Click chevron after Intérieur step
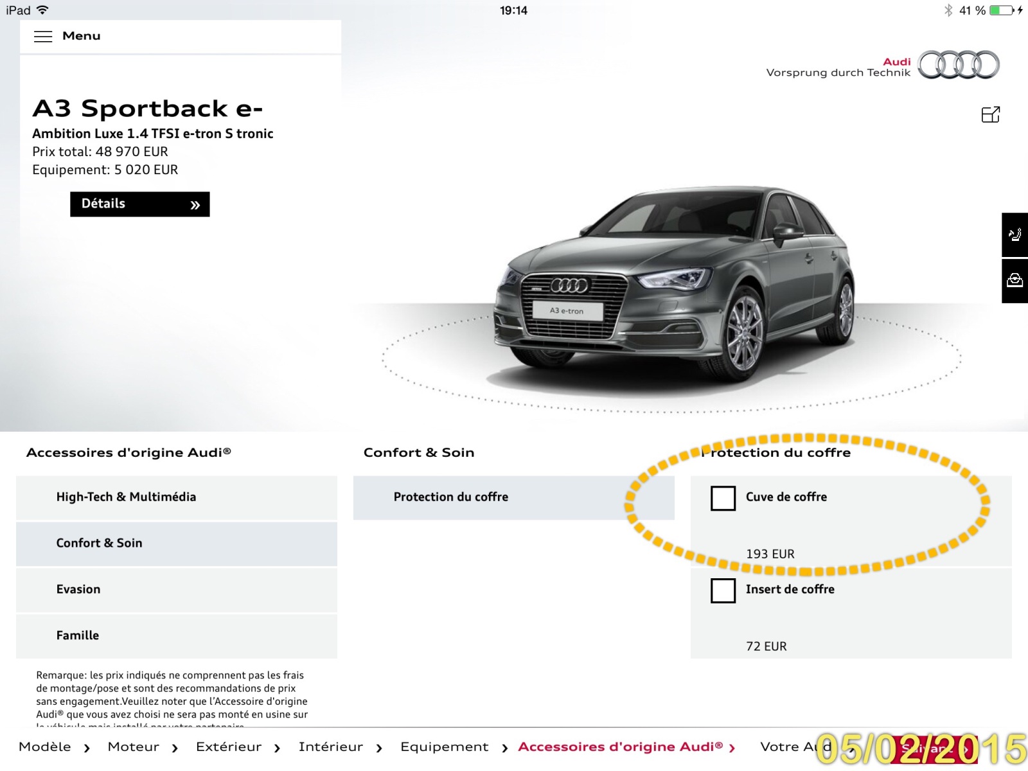This screenshot has width=1028, height=771. click(379, 748)
